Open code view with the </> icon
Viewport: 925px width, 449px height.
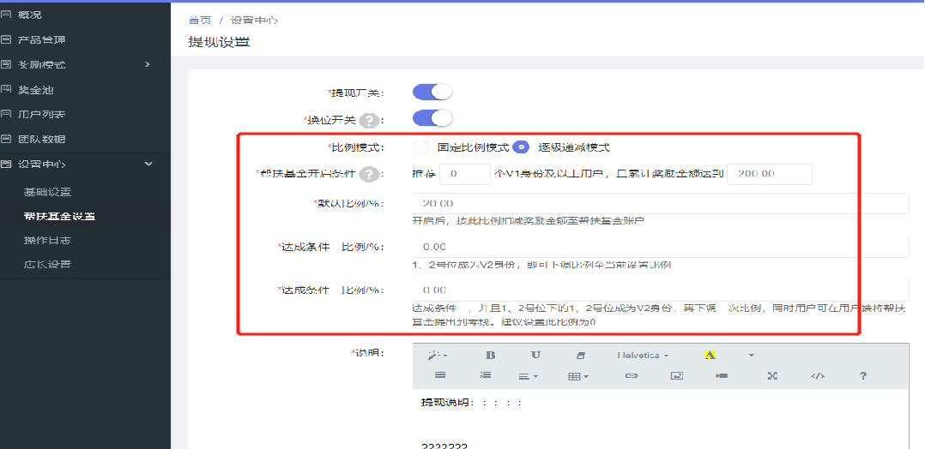[818, 375]
